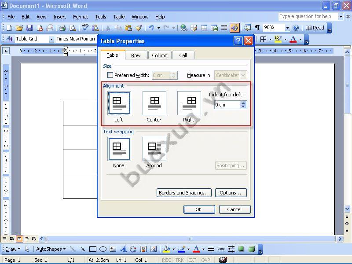
Task: Save the document with the floppy disk icon
Action: pyautogui.click(x=29, y=28)
